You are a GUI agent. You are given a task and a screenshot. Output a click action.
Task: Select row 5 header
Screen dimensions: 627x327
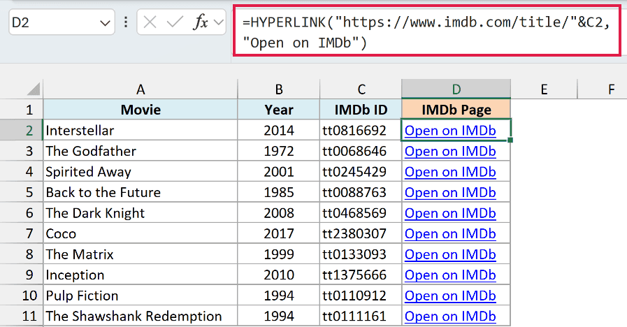(22, 192)
